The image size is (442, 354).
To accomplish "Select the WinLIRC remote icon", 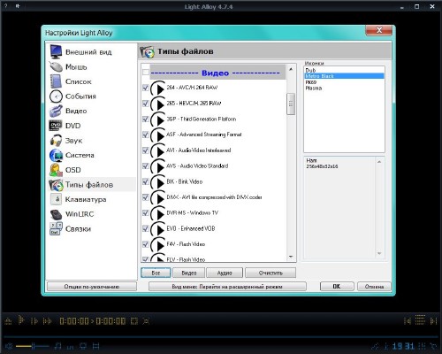I will point(56,214).
